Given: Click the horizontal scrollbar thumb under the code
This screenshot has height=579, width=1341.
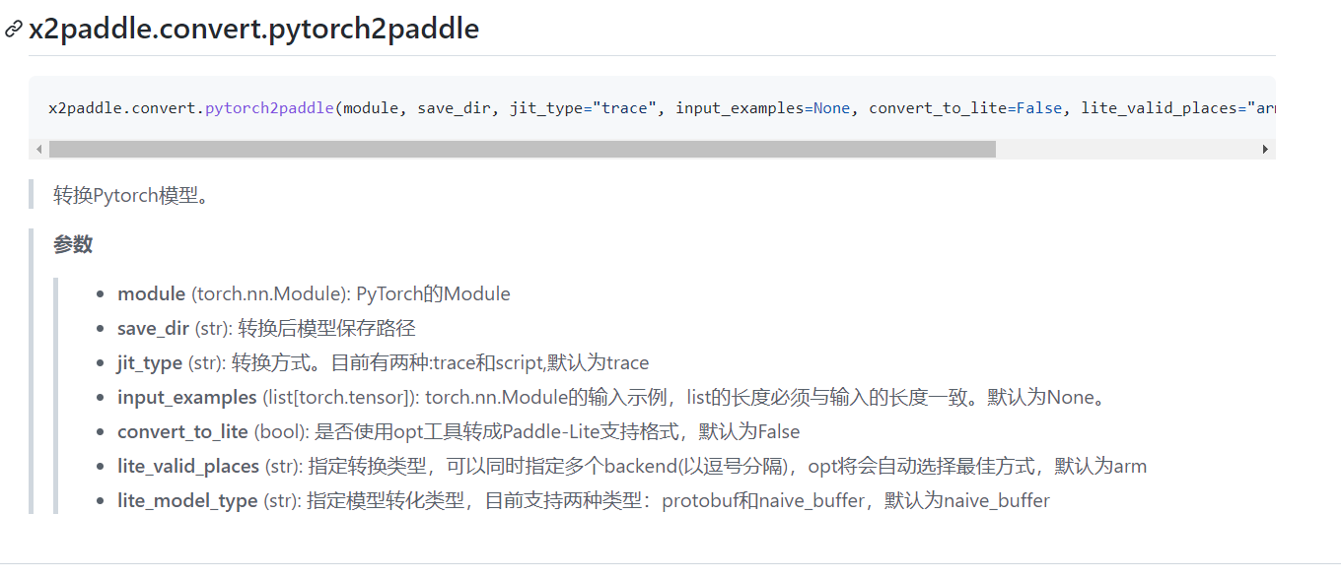Looking at the screenshot, I should pos(523,149).
